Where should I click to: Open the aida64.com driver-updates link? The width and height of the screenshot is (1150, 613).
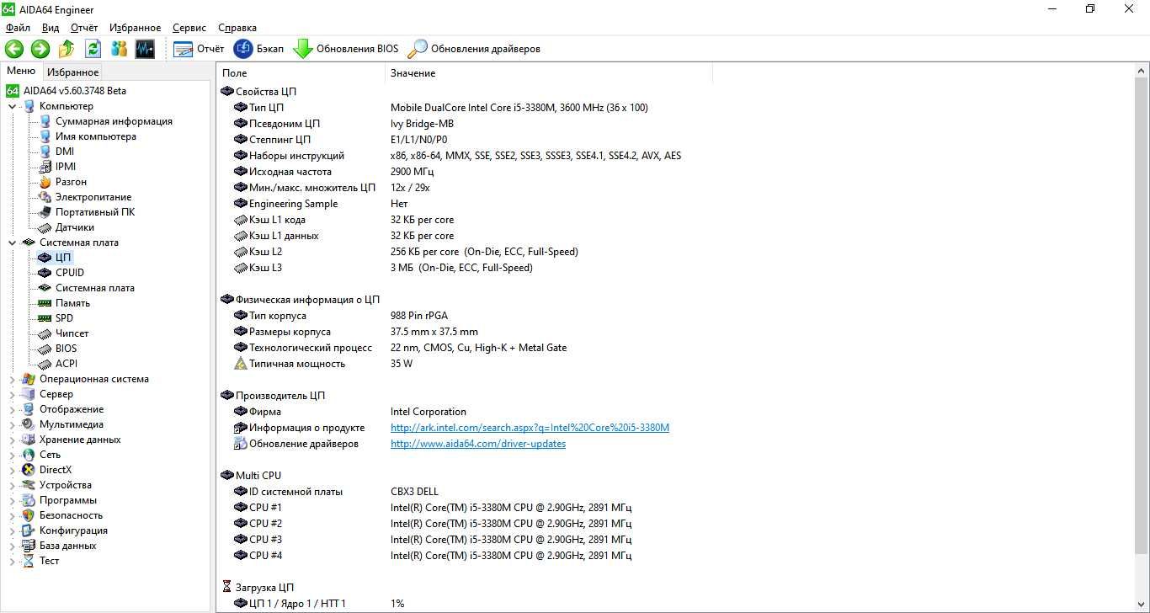pyautogui.click(x=478, y=444)
